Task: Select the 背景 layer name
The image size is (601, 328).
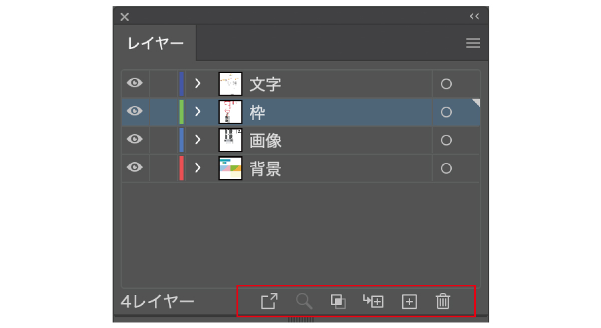Action: (x=265, y=169)
